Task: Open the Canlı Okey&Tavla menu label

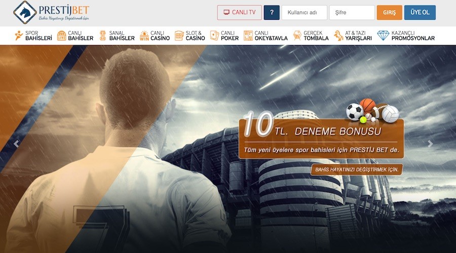Action: pos(271,35)
